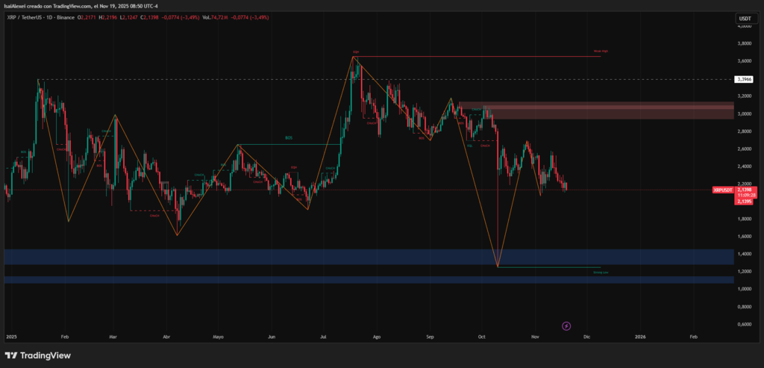Click the Jun time axis label
This screenshot has height=368, width=764.
click(x=272, y=337)
